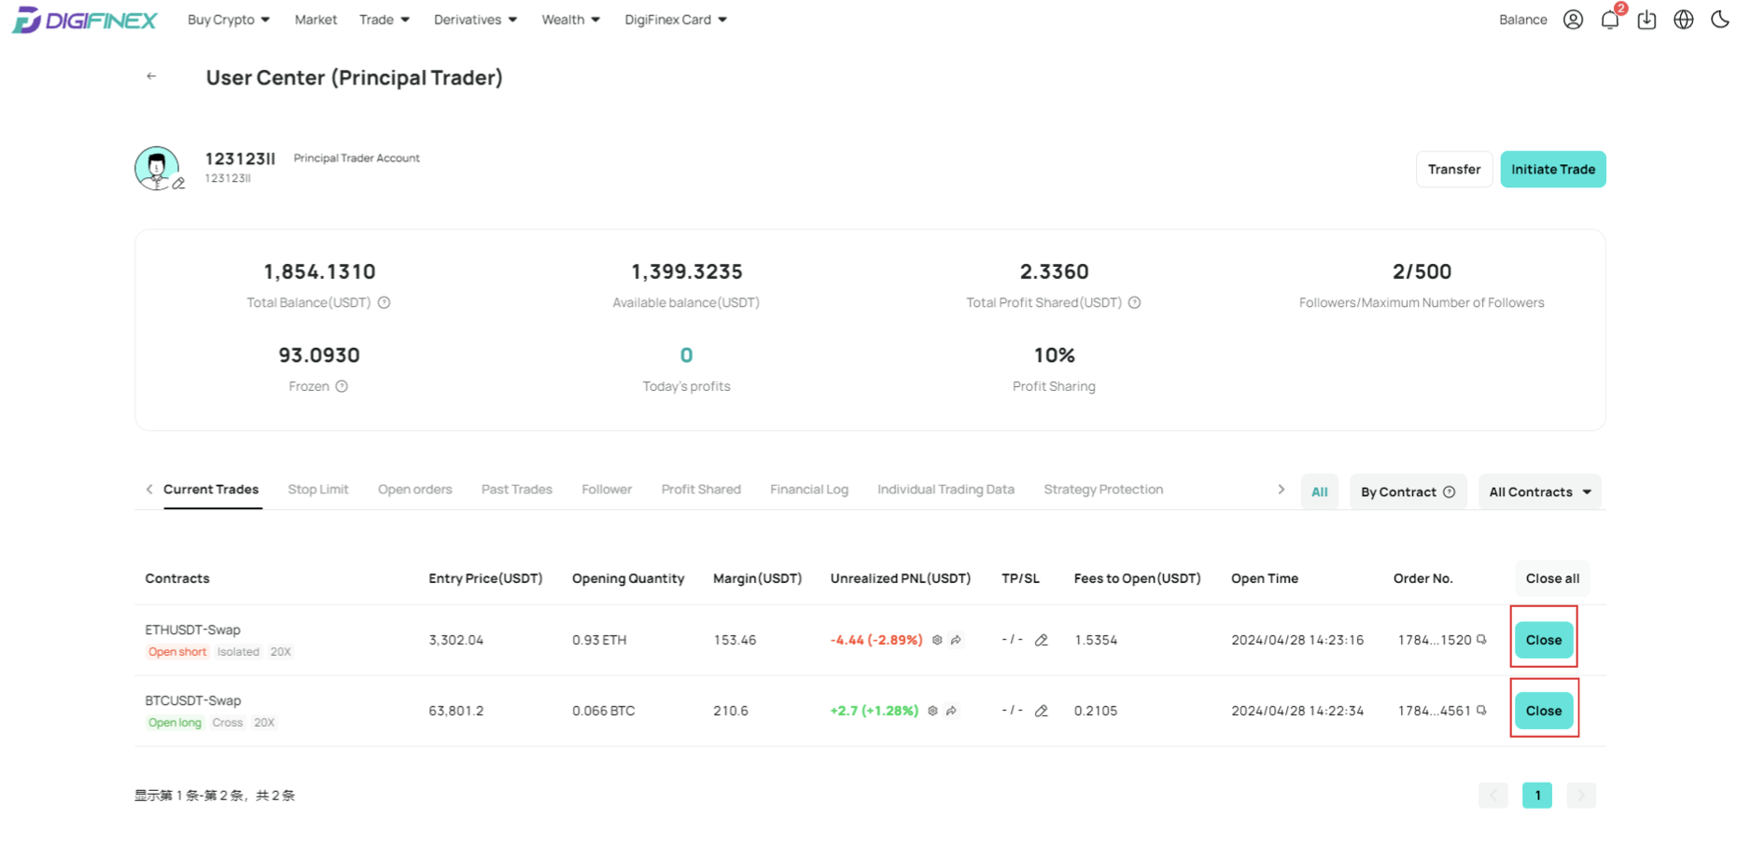Switch to the Past Trades tab
This screenshot has width=1751, height=845.
click(x=517, y=490)
